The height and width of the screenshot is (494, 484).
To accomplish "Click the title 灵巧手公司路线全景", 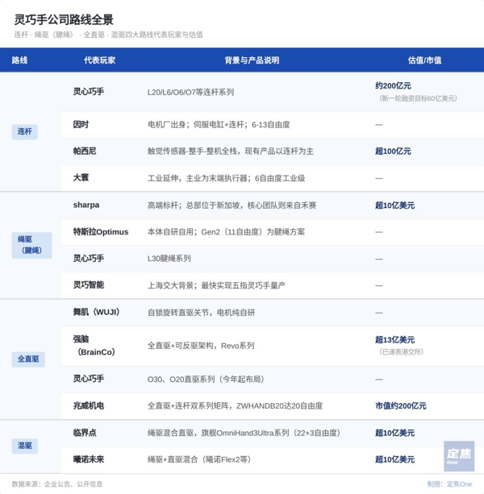I will (64, 19).
